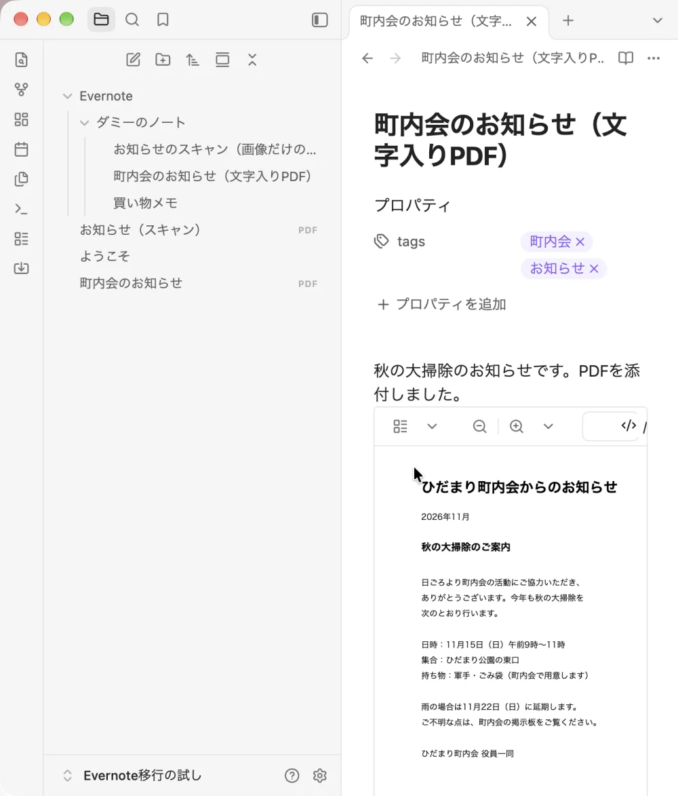Open the search magnifier in top bar
The width and height of the screenshot is (678, 796).
click(x=132, y=20)
